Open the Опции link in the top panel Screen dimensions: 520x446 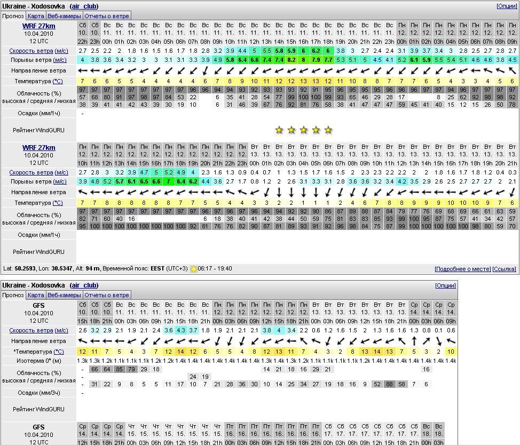coord(507,6)
